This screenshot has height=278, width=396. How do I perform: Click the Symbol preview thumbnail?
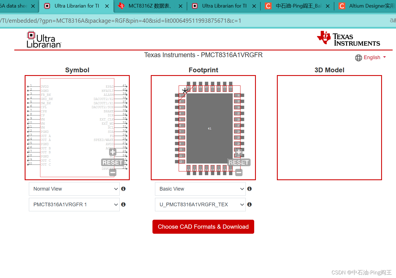[x=77, y=128]
